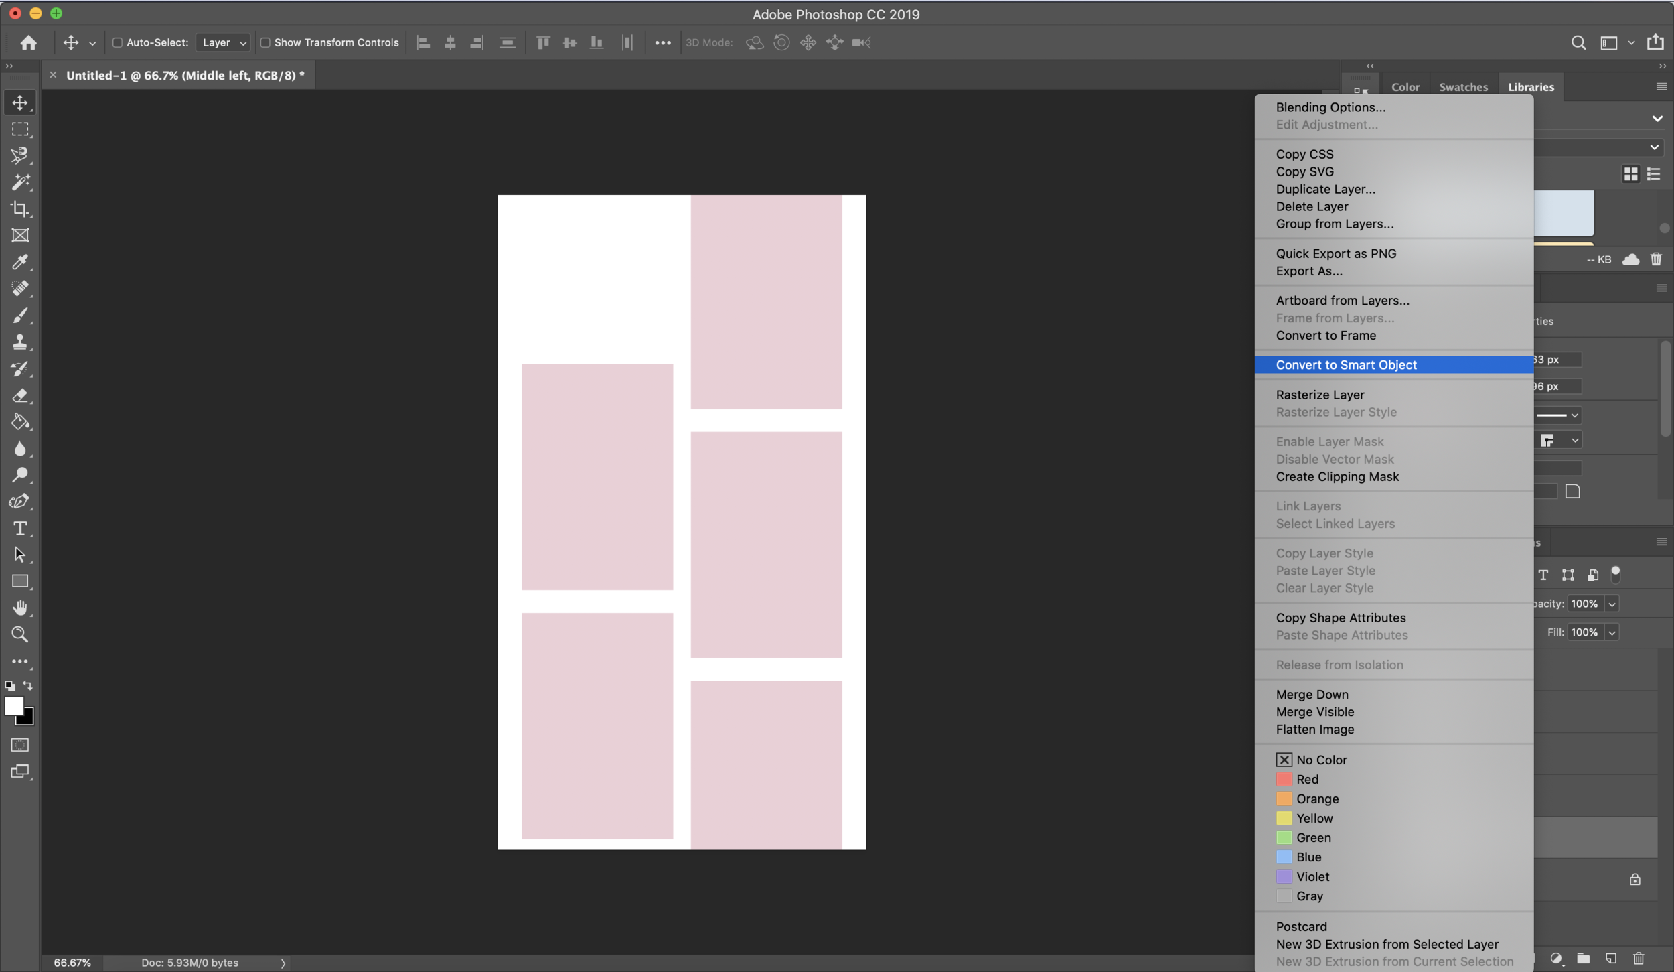This screenshot has width=1674, height=972.
Task: Click the Home icon in options bar
Action: [28, 43]
